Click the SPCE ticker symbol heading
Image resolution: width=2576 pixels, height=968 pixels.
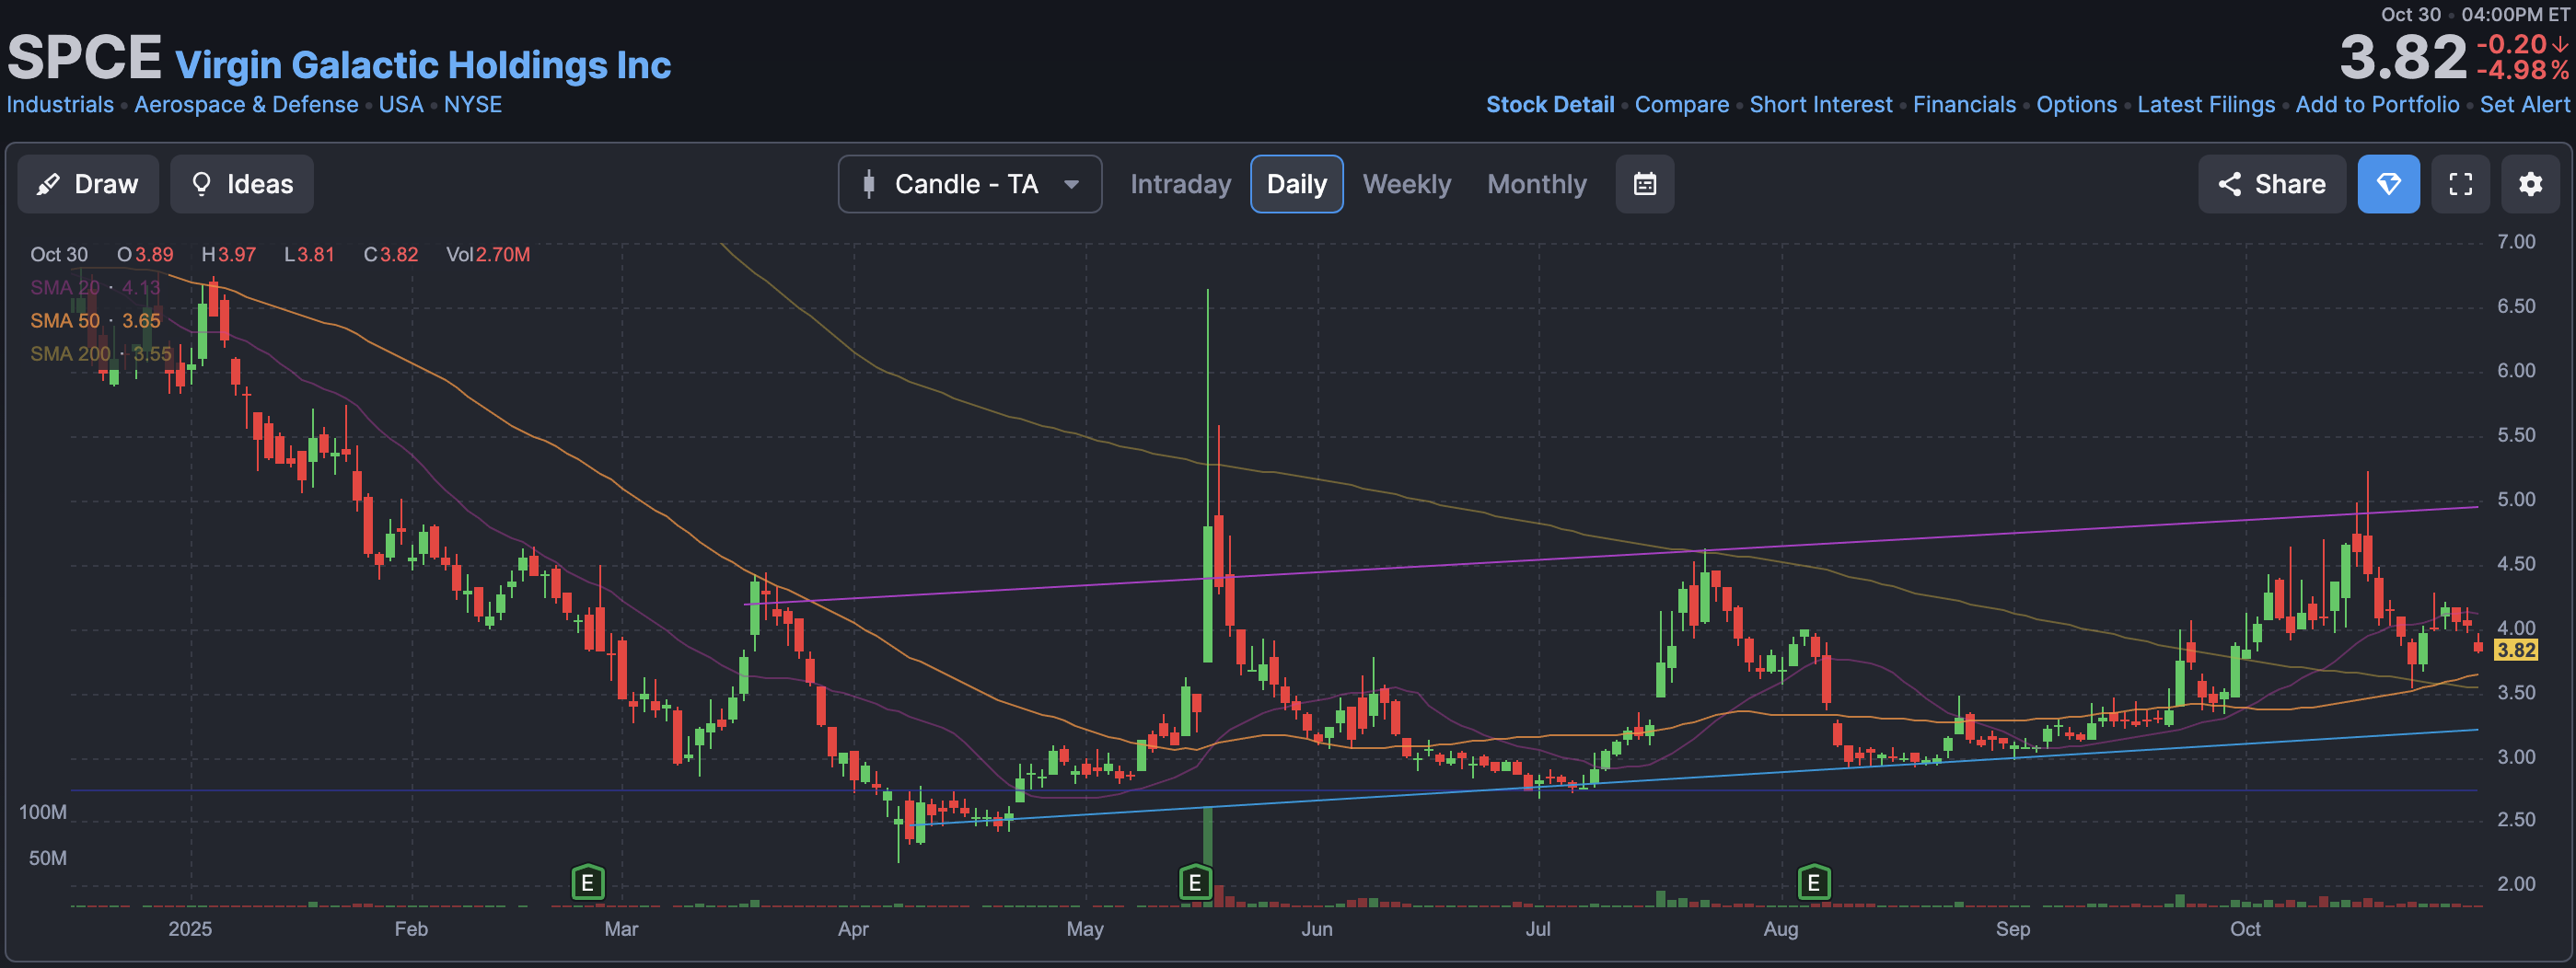84,58
